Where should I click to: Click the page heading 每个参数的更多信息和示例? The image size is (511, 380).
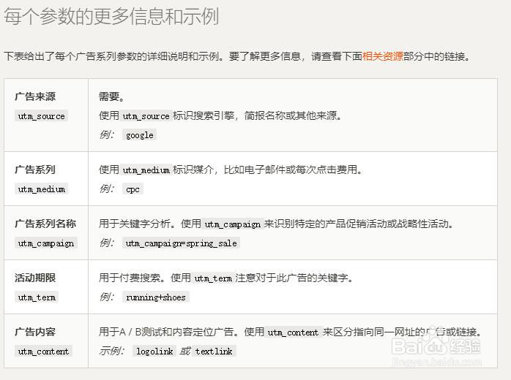111,16
